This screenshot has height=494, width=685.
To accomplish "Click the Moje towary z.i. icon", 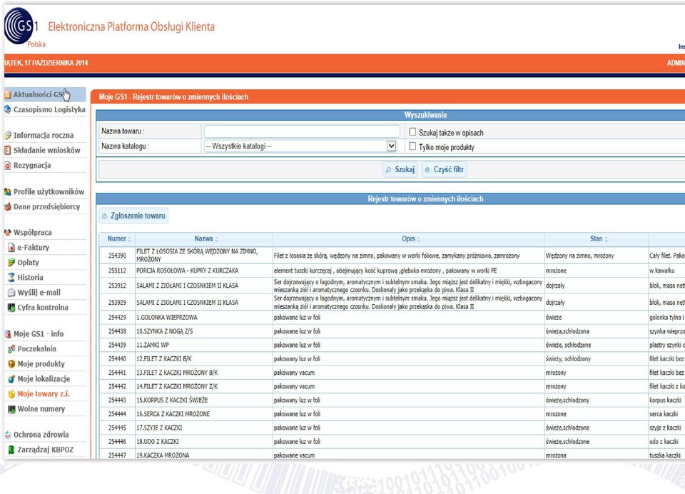I will tap(12, 394).
